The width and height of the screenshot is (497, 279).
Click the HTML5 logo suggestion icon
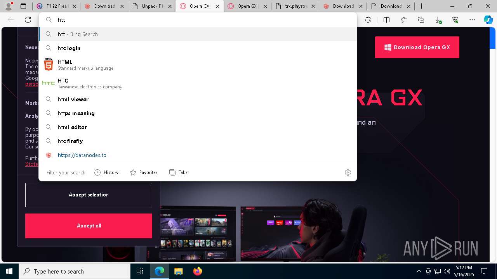[49, 64]
